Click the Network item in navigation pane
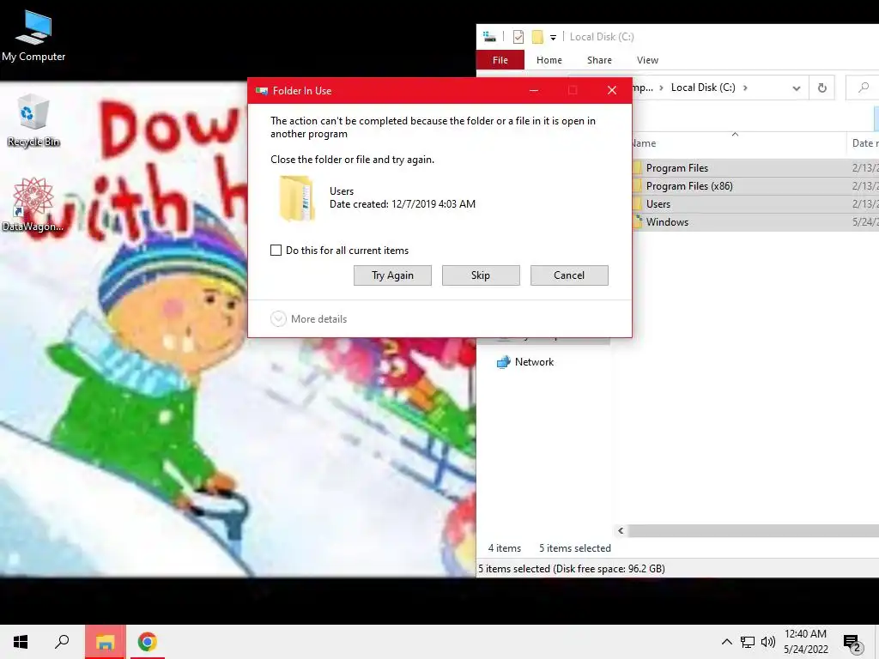The width and height of the screenshot is (879, 659). [525, 362]
